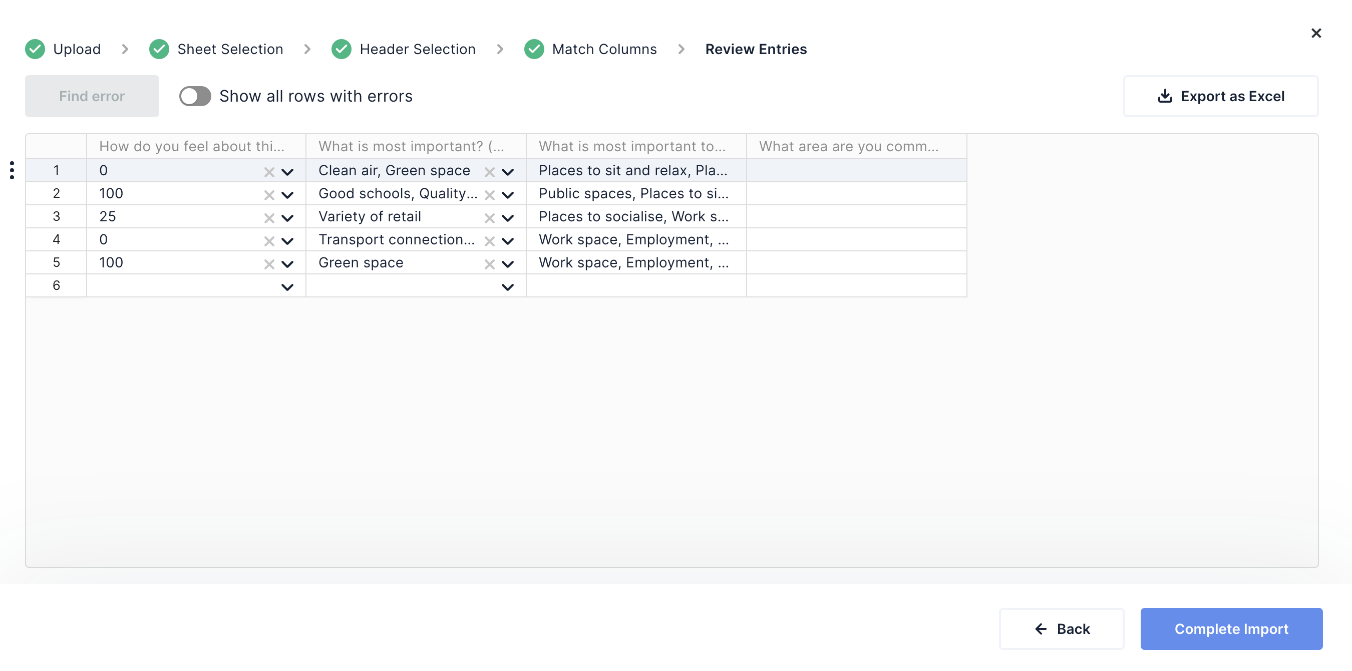Clear the 'Green space' selection in row 5

489,264
